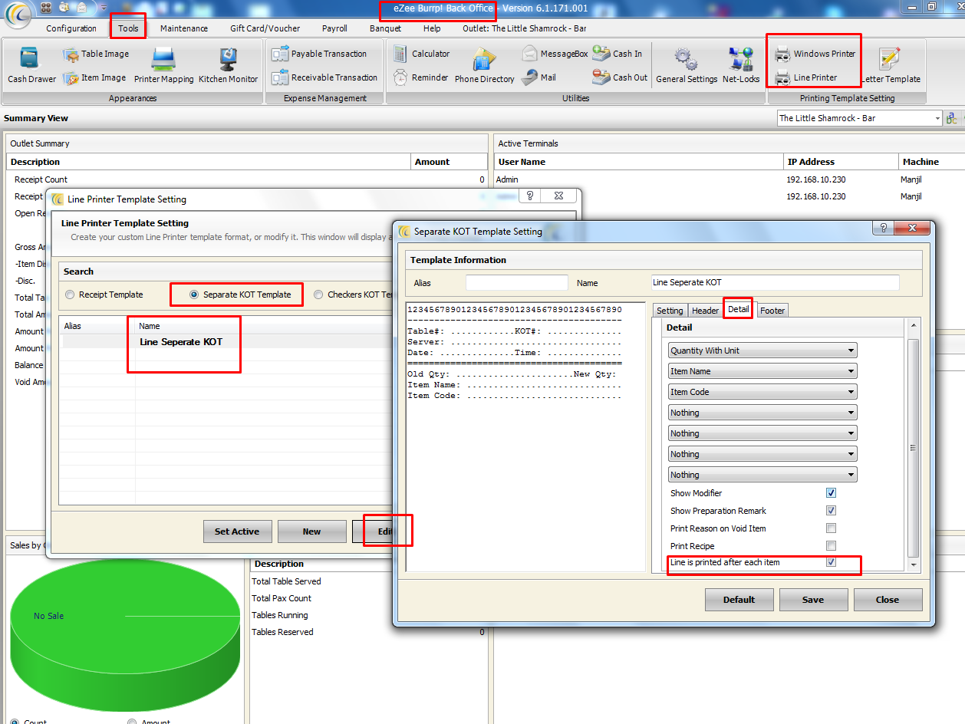Open the quick access toolbar dropdown arrow
This screenshot has height=724, width=965.
[104, 8]
